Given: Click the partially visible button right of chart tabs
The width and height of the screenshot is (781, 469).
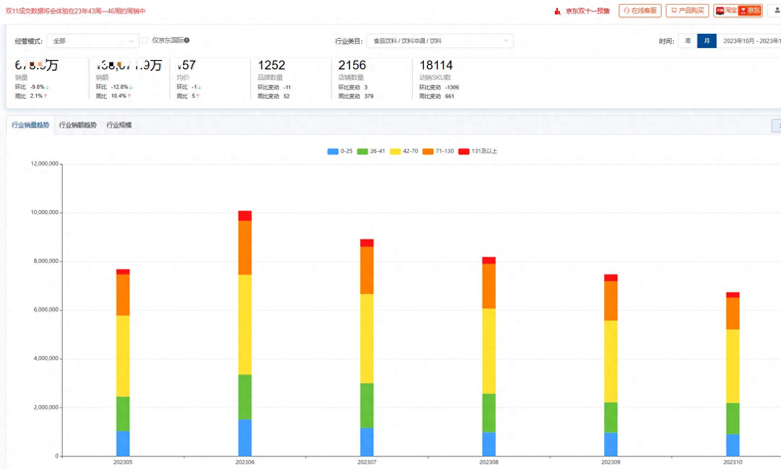Looking at the screenshot, I should click(x=777, y=125).
